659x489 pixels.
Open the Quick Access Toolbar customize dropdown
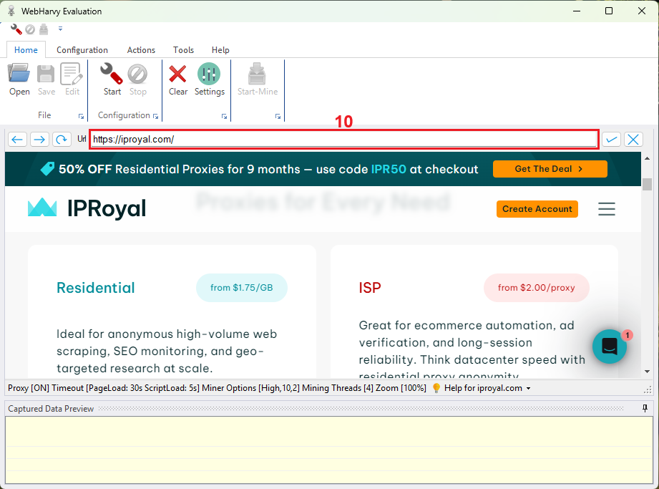[61, 29]
